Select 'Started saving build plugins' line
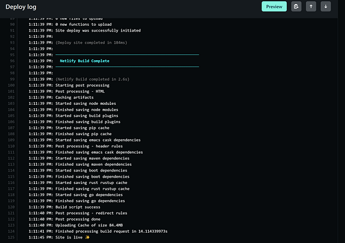Screen dimensions: 345x243 [87, 116]
